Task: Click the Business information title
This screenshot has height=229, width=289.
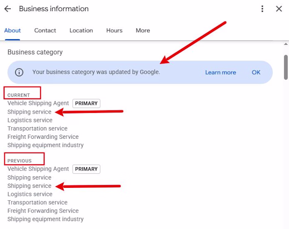Action: [54, 9]
